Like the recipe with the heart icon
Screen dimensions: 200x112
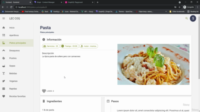44,91
